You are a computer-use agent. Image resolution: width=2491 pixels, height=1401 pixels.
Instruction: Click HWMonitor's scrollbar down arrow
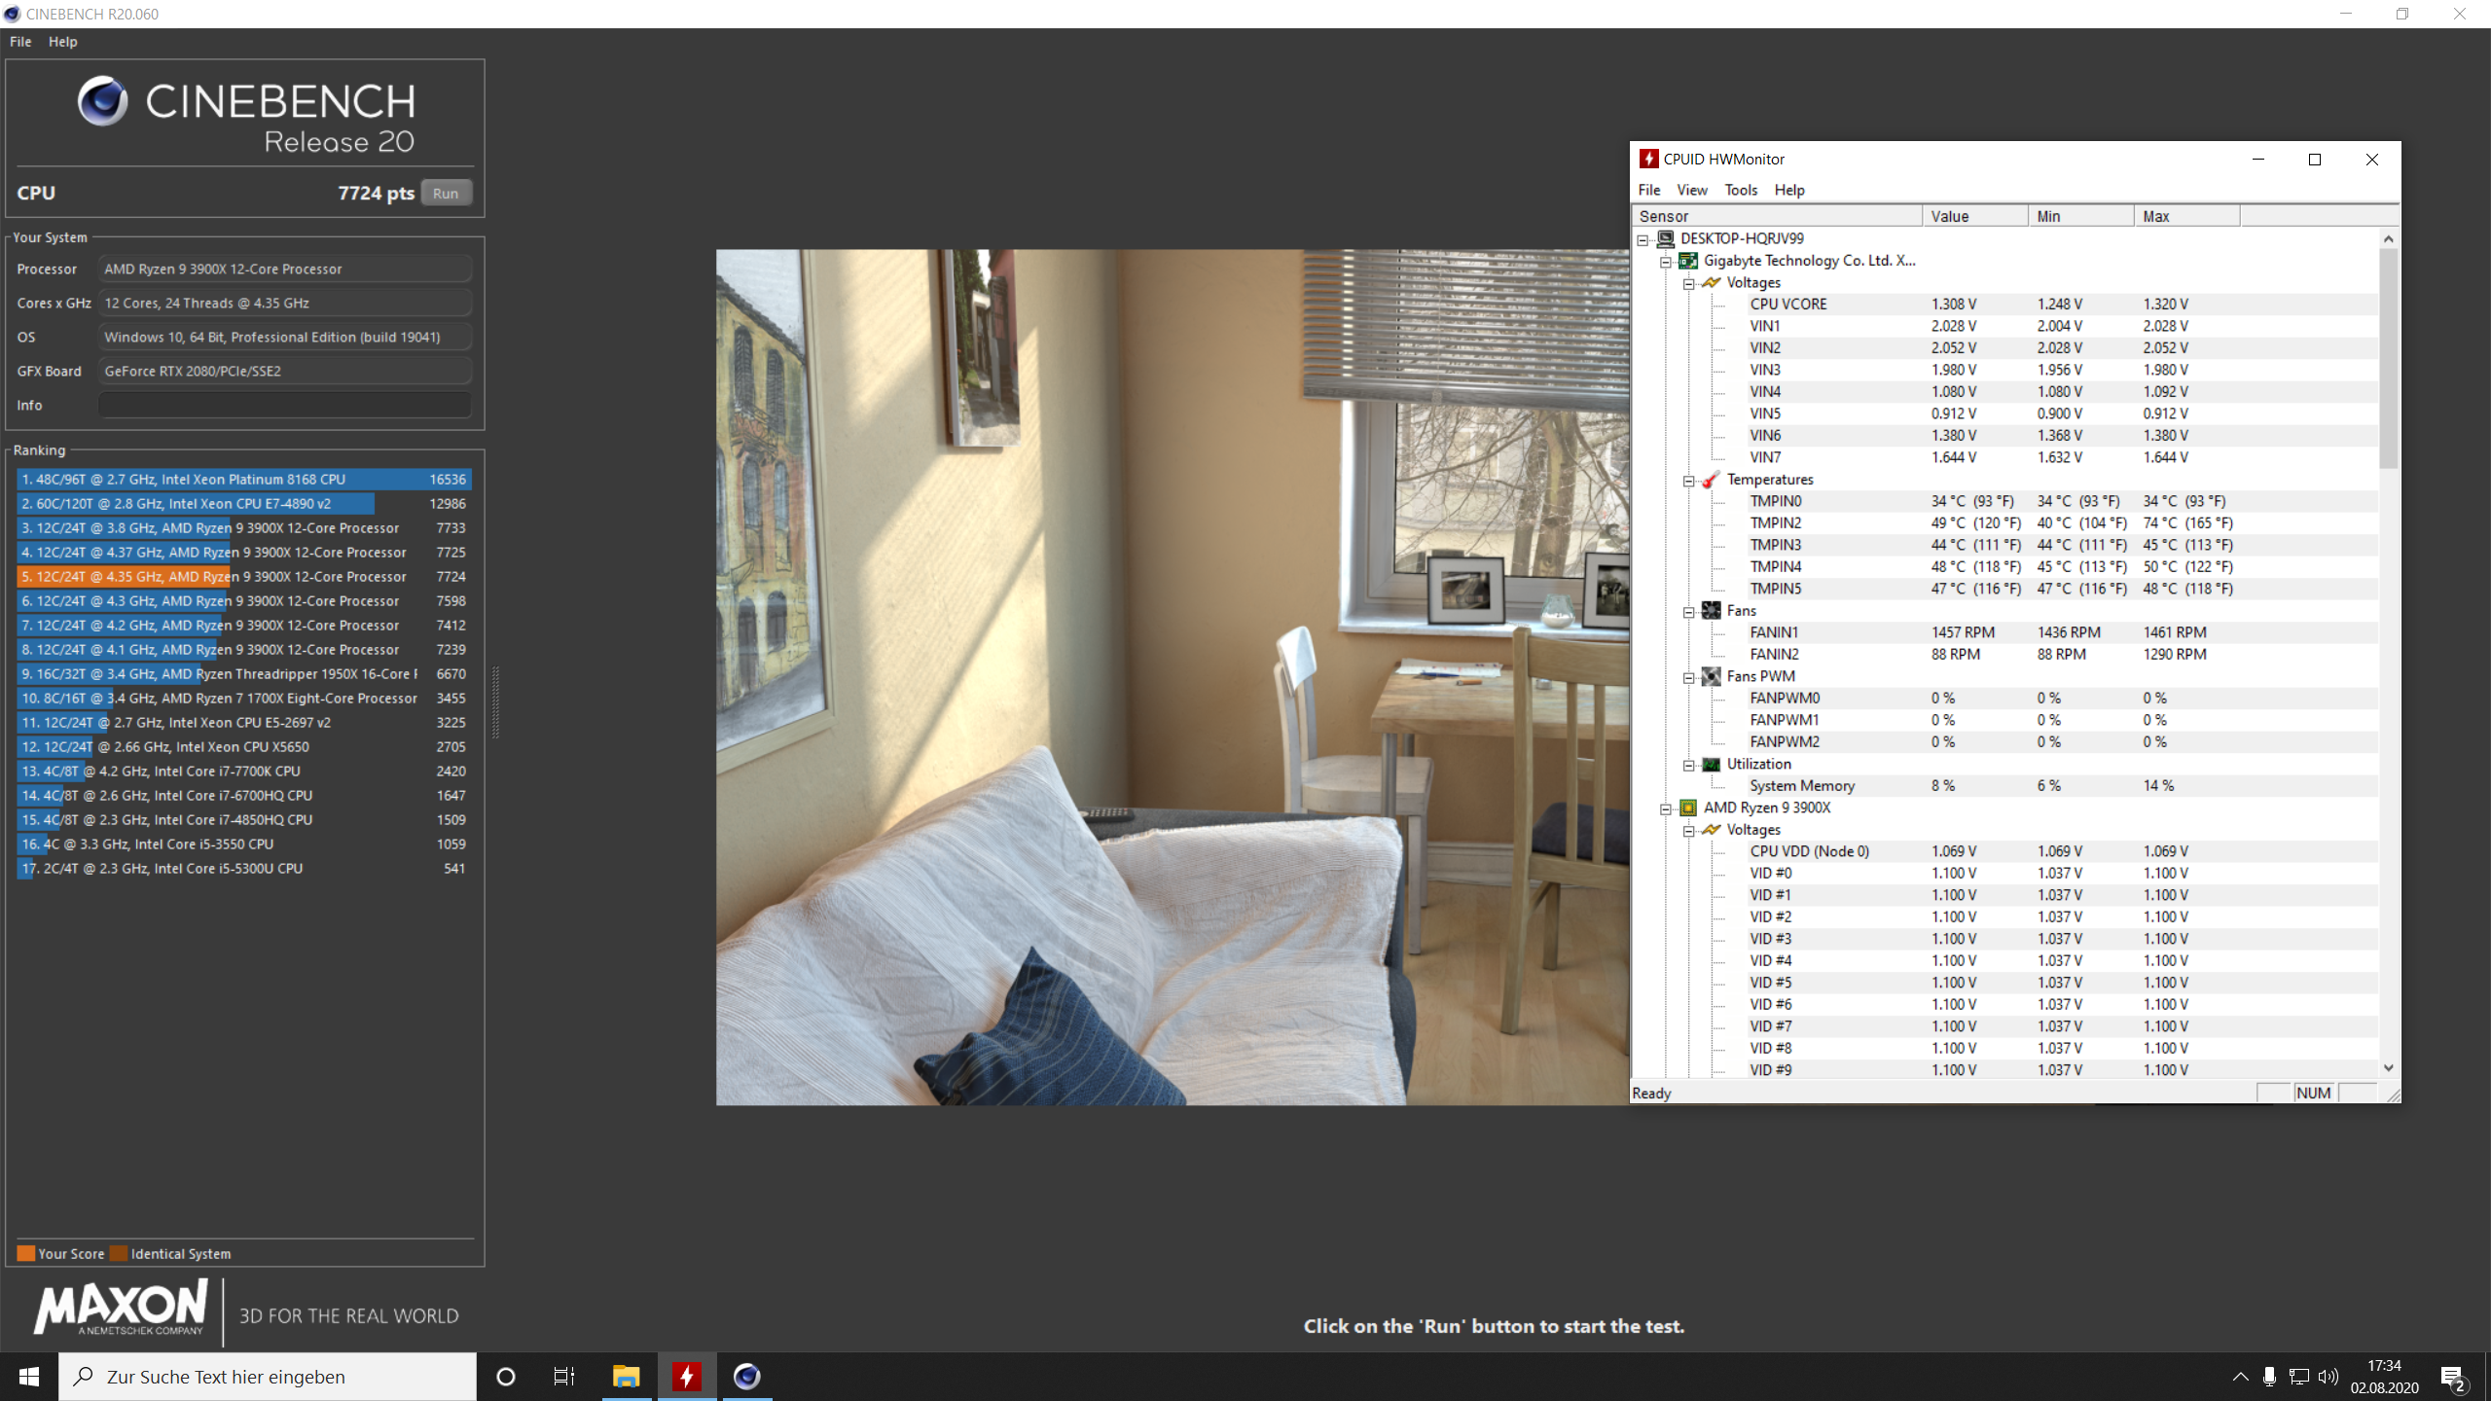point(2388,1068)
